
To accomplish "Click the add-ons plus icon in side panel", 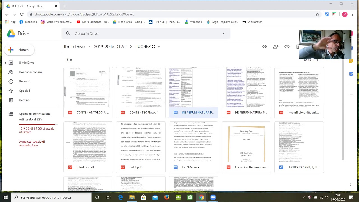I will click(351, 95).
